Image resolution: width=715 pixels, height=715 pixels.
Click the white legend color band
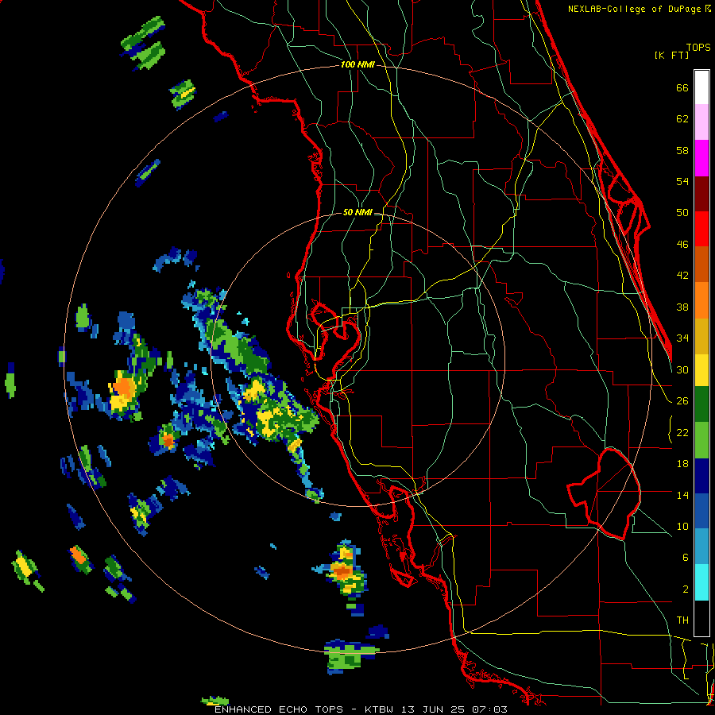coord(701,87)
